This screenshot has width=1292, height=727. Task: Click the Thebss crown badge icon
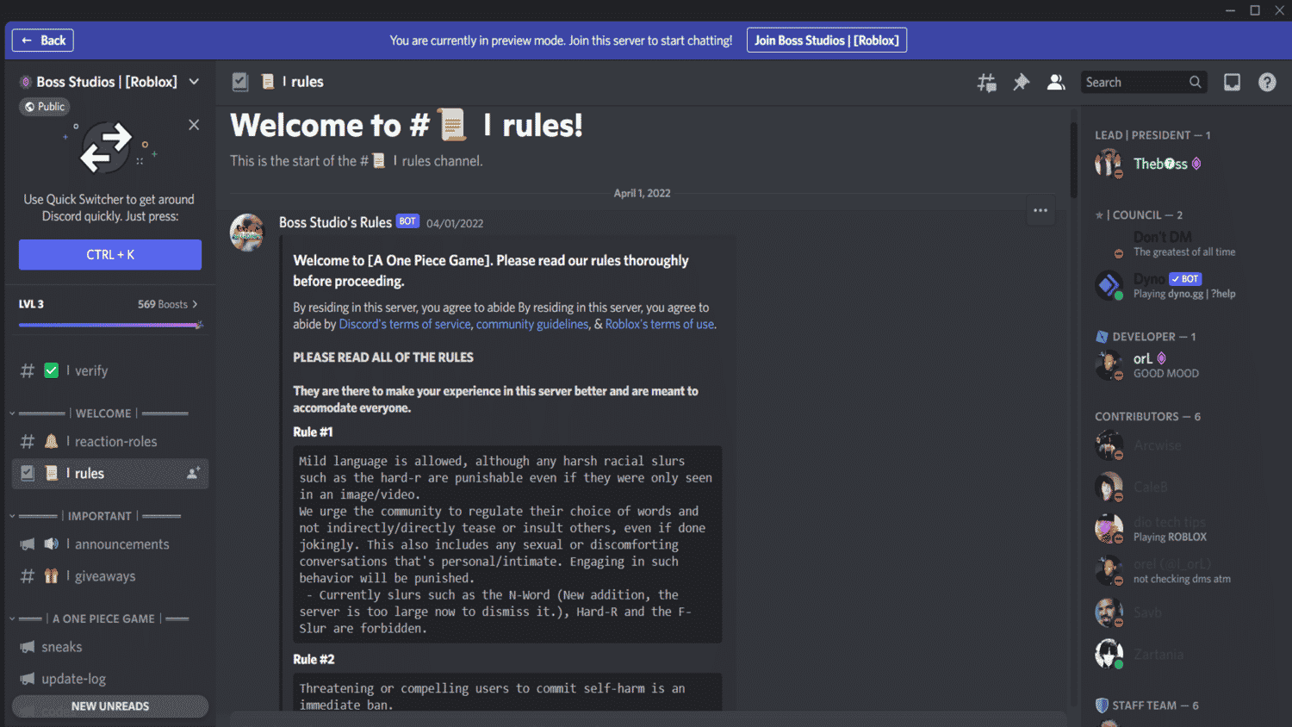1196,164
